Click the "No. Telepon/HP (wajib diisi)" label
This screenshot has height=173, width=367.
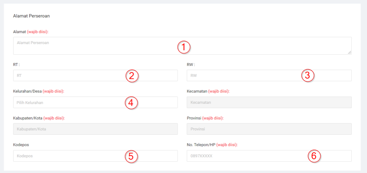point(212,145)
